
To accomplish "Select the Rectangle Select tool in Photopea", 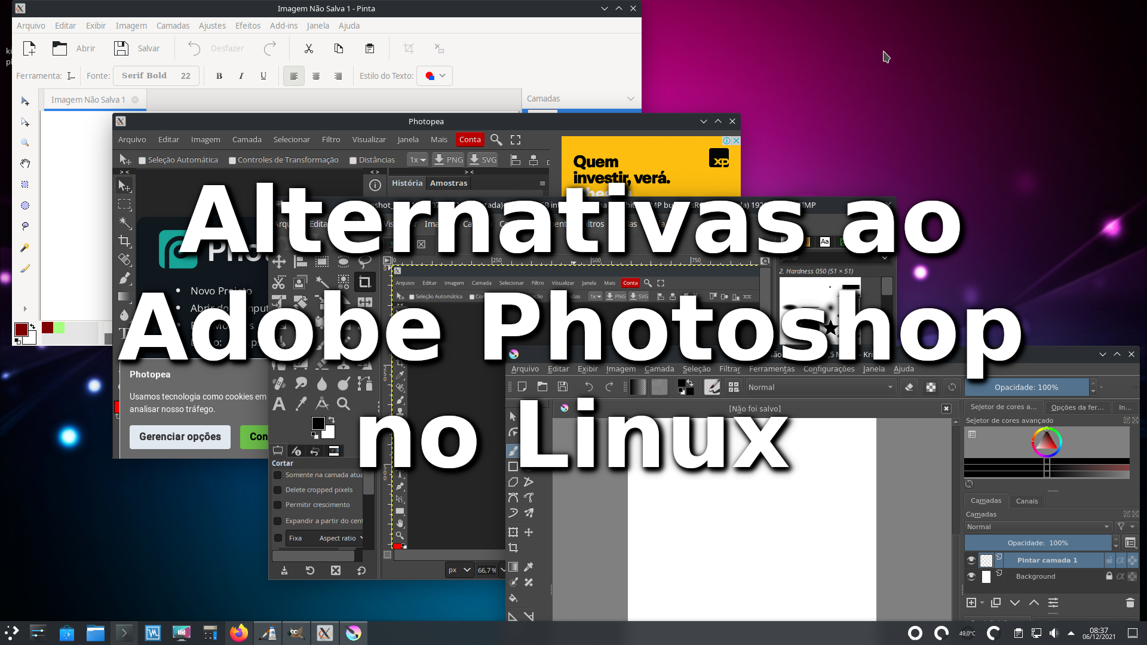I will (124, 205).
